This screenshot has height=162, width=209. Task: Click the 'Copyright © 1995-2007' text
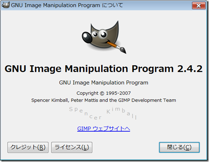point(104,93)
